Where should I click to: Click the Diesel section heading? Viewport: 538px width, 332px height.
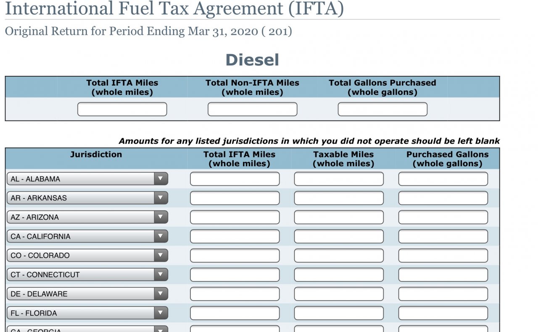pyautogui.click(x=252, y=60)
